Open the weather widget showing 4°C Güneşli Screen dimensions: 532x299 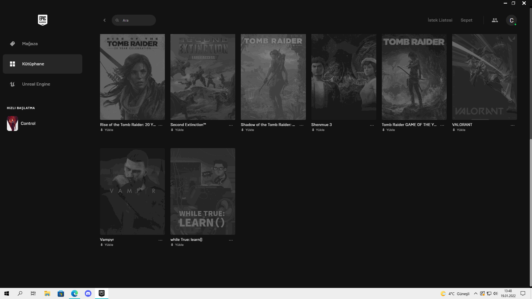click(x=455, y=294)
